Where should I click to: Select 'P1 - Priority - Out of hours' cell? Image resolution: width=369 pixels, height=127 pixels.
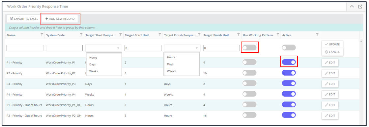[24, 105]
